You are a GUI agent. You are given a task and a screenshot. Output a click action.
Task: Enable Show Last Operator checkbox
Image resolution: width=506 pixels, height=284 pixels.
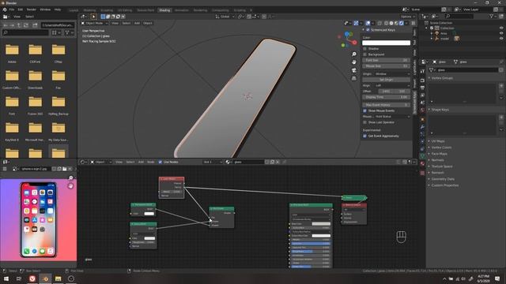(365, 122)
